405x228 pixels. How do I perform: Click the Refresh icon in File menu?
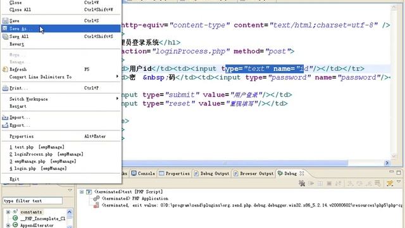point(5,69)
